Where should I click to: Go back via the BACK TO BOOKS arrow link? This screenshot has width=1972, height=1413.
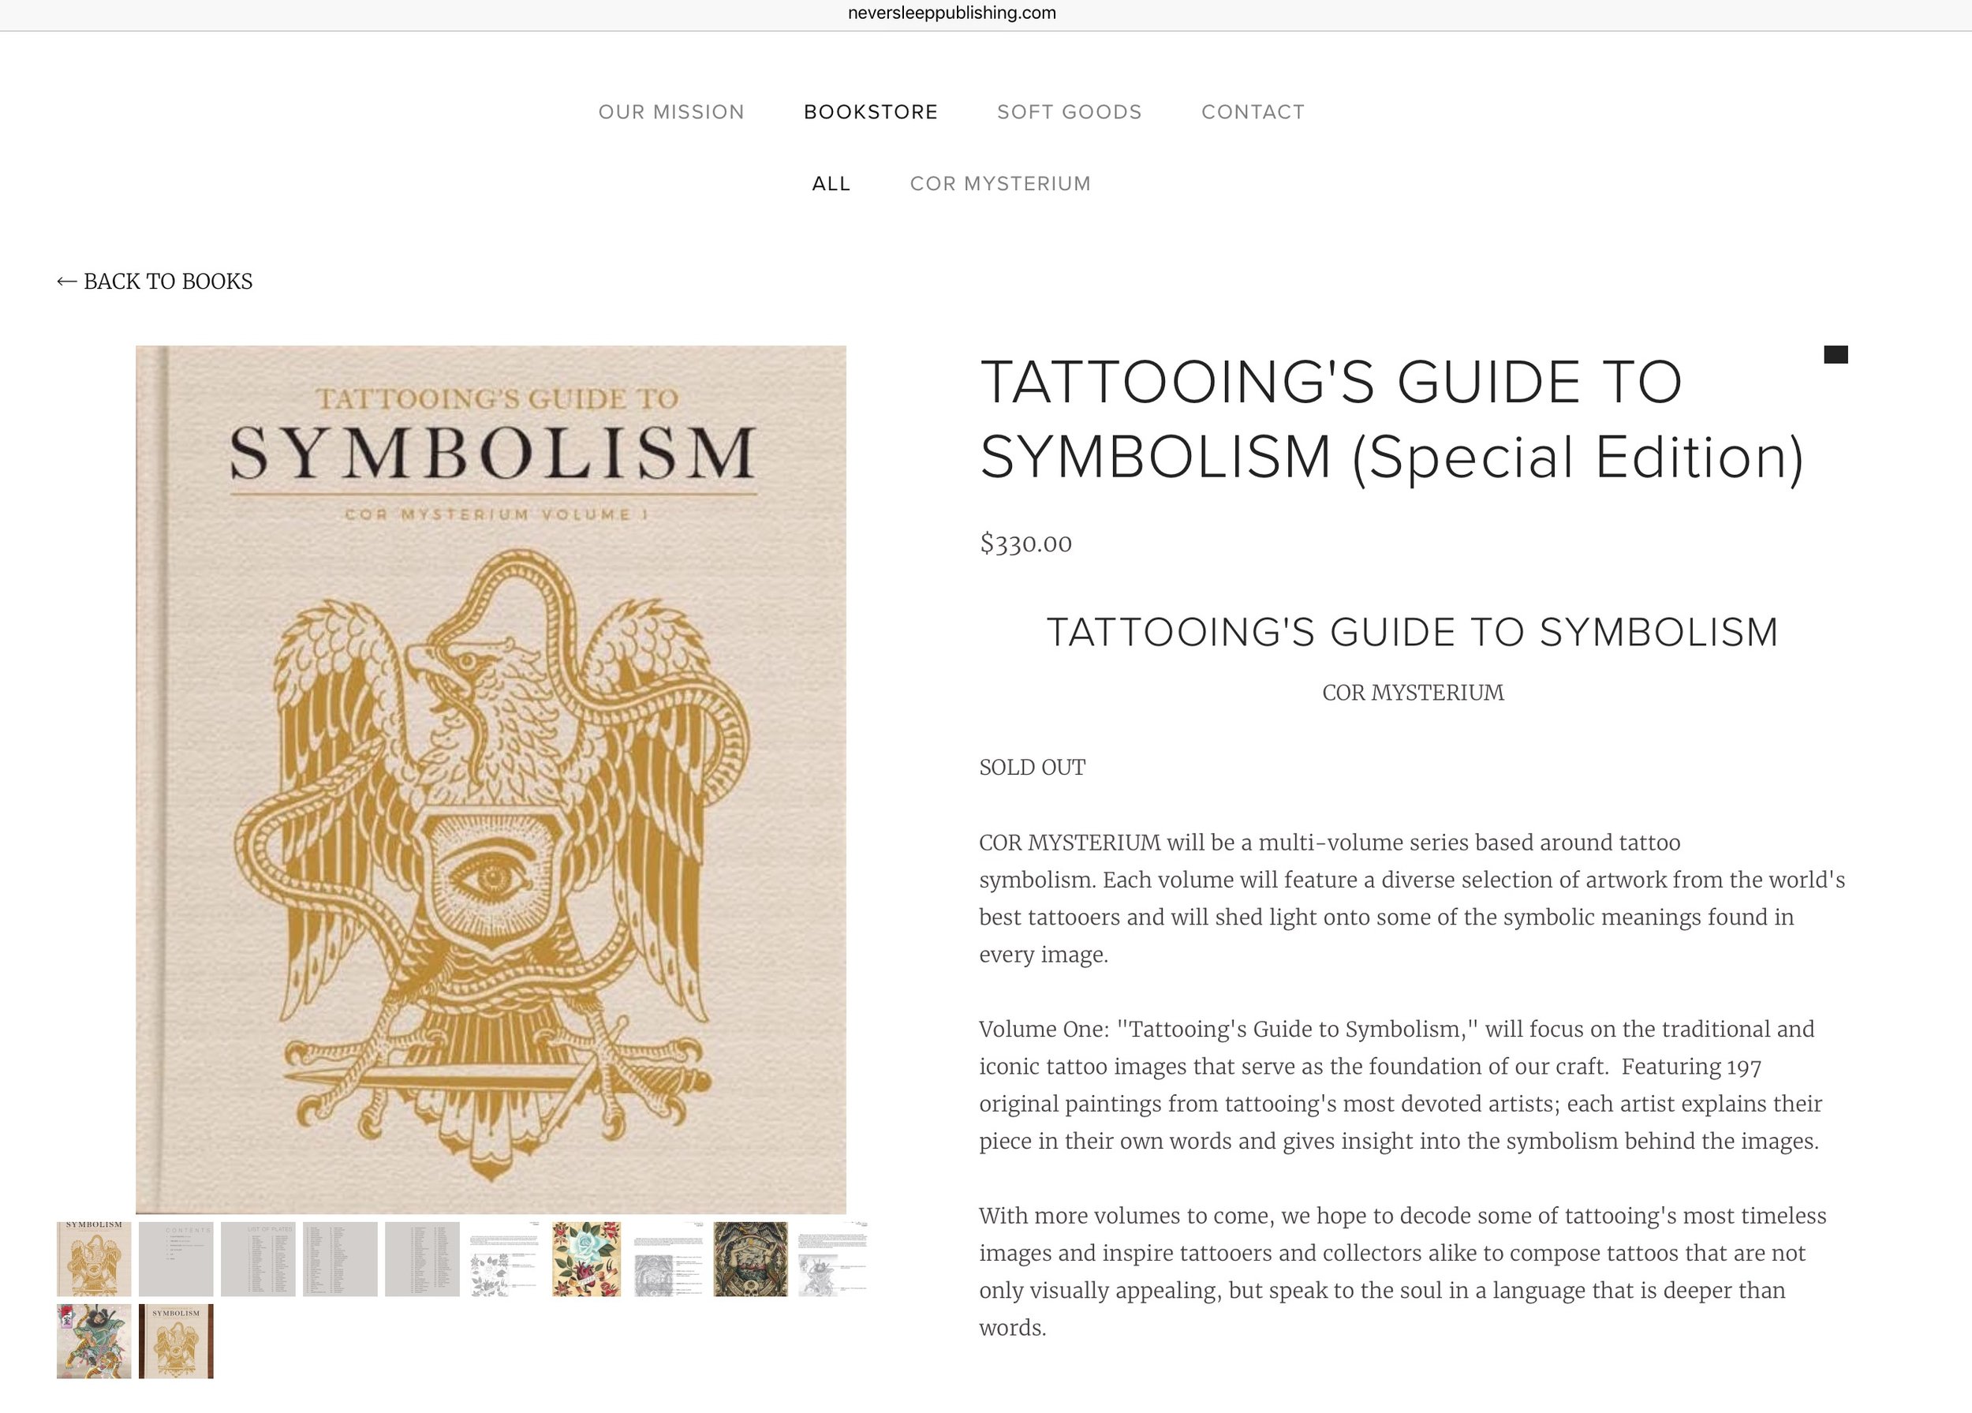tap(155, 282)
